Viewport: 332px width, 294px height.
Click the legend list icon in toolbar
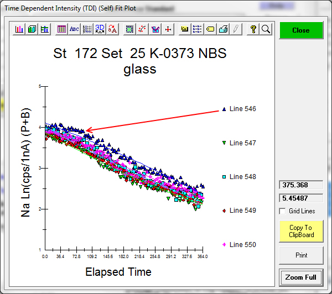click(x=198, y=29)
